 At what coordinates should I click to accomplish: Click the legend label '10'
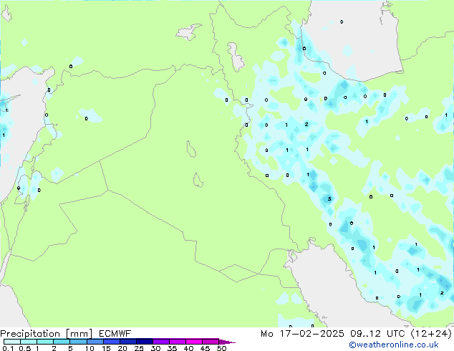[90, 348]
